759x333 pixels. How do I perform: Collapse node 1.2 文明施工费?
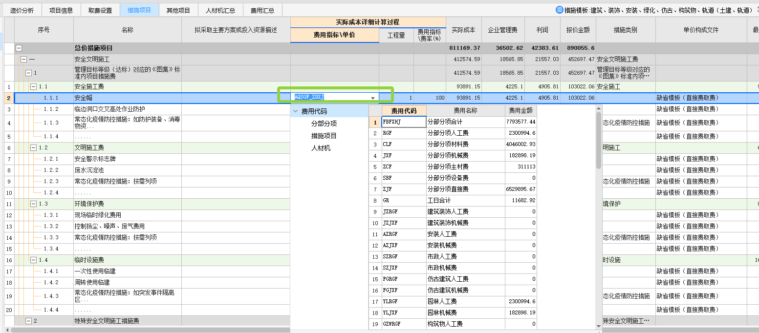tap(33, 147)
